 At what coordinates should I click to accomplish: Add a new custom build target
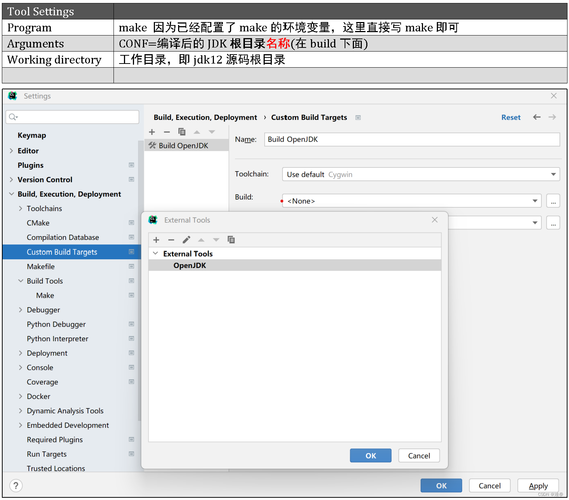(152, 132)
